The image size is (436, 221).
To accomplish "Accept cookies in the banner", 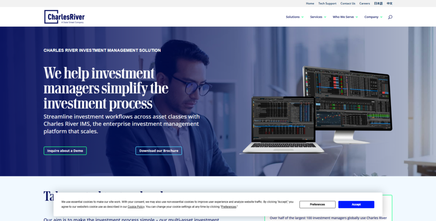I will (356, 204).
